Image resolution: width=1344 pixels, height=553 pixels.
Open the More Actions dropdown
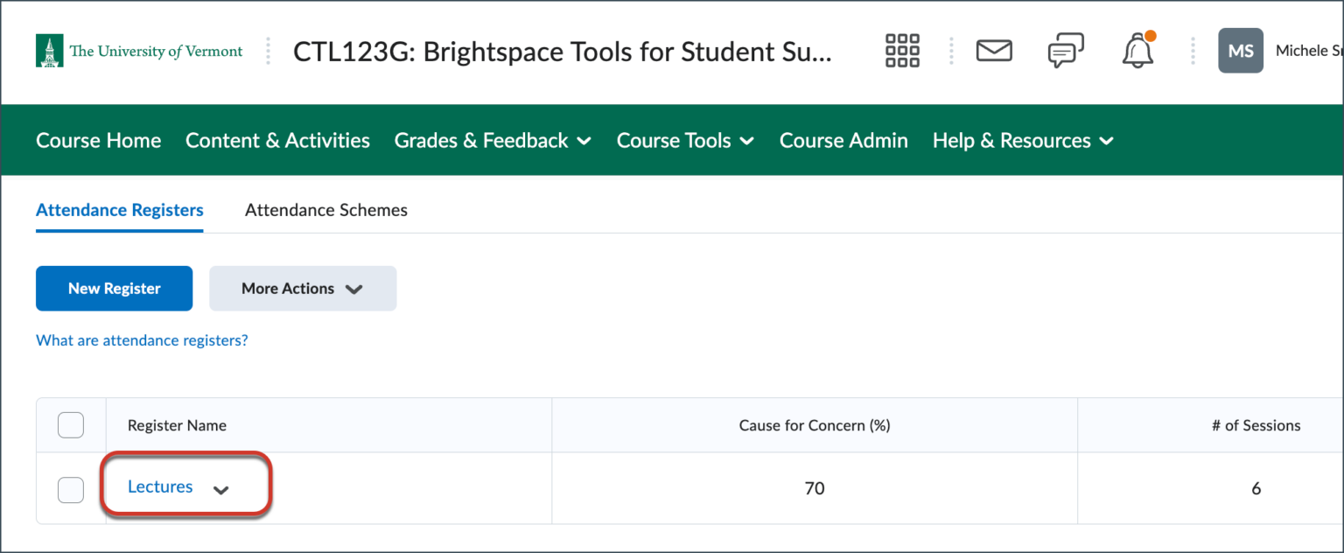[302, 288]
